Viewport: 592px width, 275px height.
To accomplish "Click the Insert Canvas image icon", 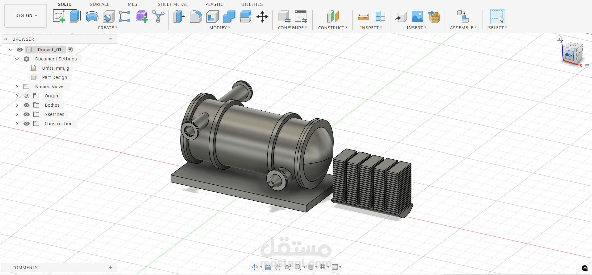I will pos(417,17).
